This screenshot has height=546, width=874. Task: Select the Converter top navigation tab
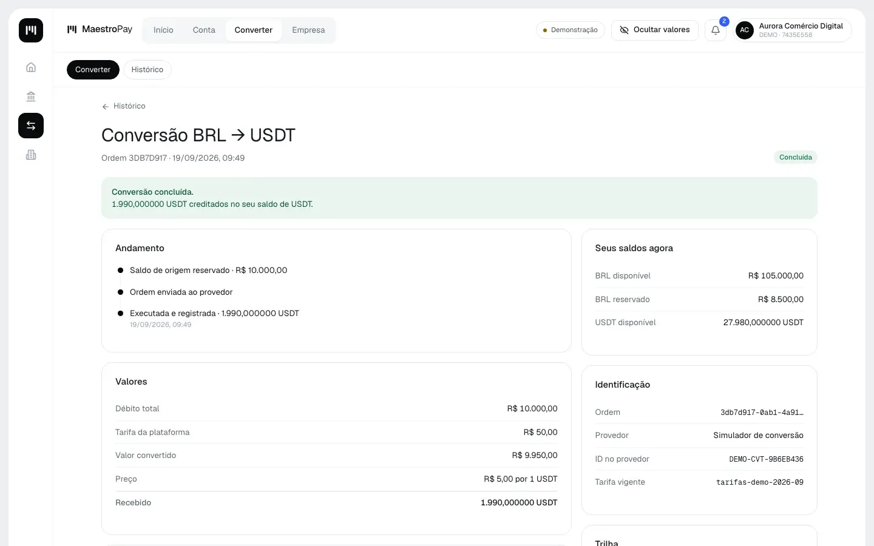coord(254,30)
